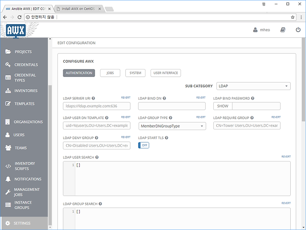Toggle LDAP Start TLS switch
Viewport: 306px width, 230px height.
[x=144, y=145]
